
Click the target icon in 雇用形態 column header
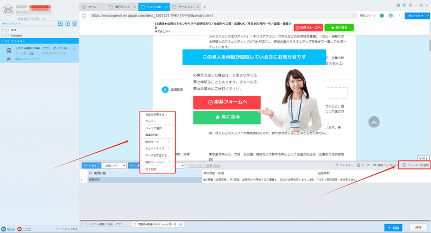[91, 173]
